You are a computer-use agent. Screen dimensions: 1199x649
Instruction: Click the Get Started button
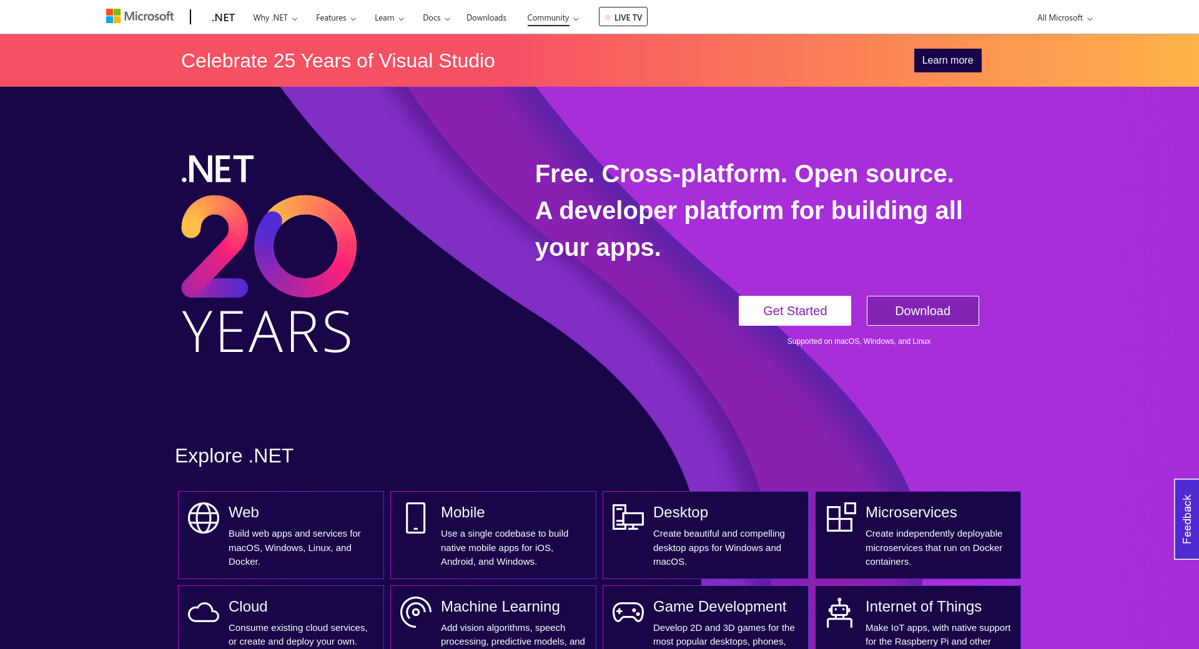pyautogui.click(x=794, y=311)
